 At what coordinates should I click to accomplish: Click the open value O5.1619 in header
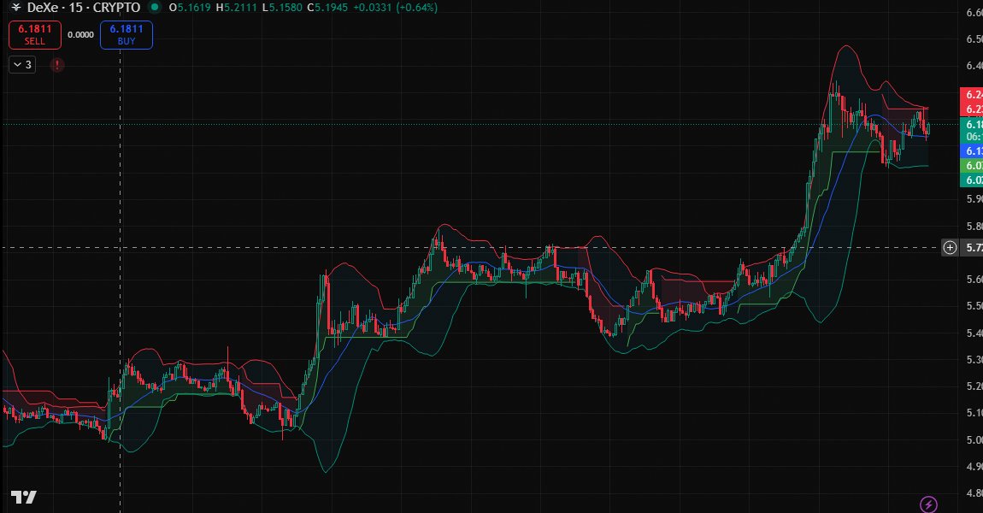[190, 9]
